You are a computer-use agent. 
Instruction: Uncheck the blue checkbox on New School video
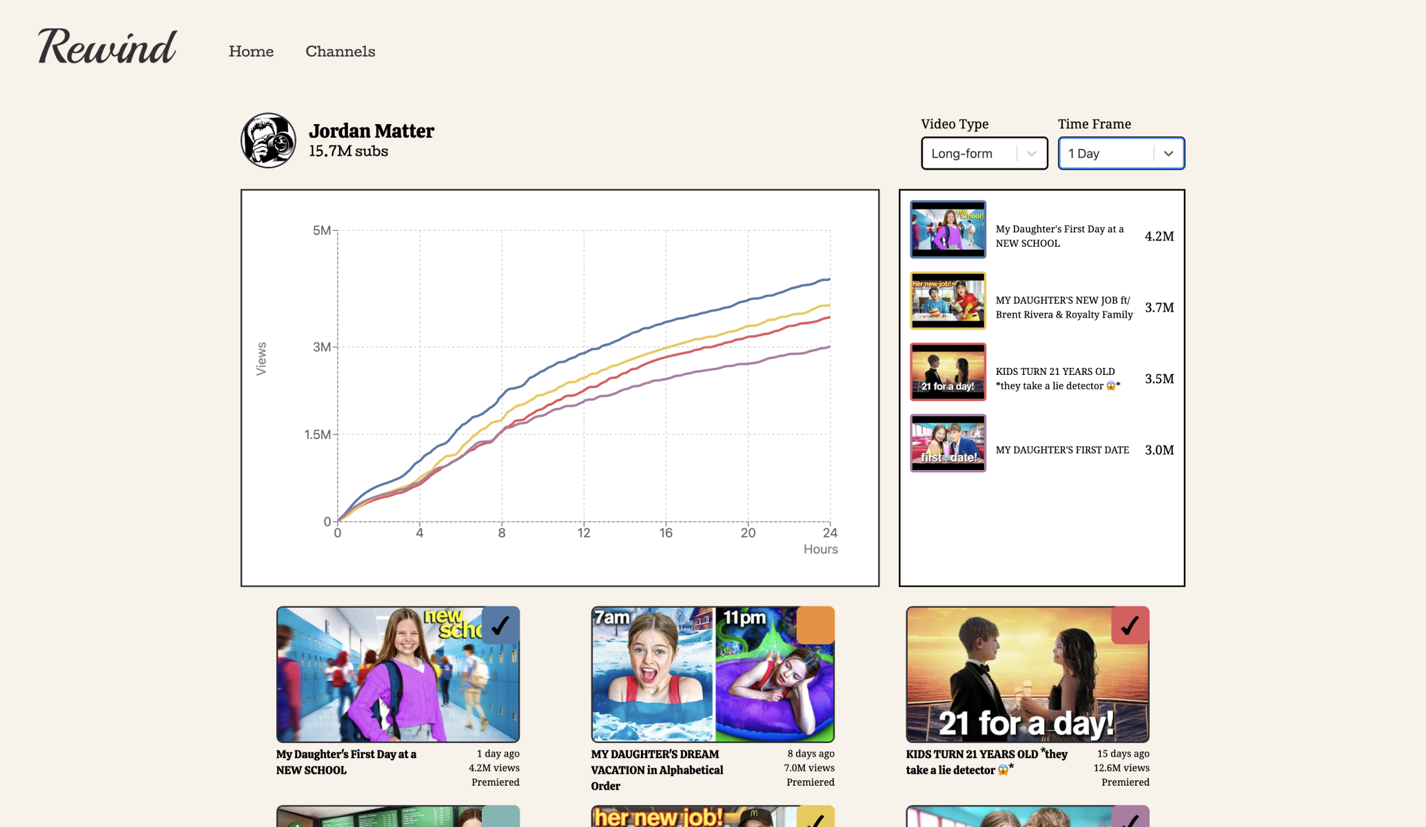[x=500, y=625]
